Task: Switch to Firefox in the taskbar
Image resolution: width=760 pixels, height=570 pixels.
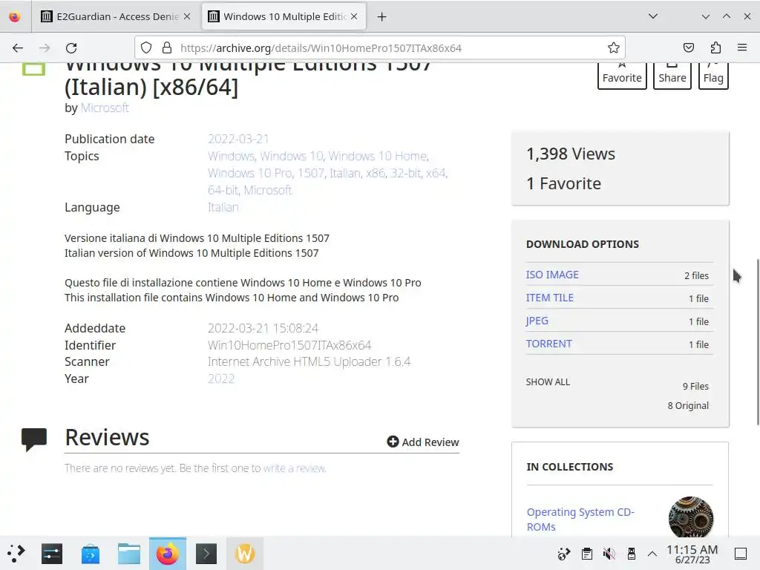Action: click(167, 554)
